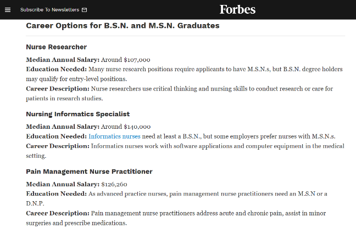
Task: Click Subscribe To Newsletters link
Action: pos(50,10)
